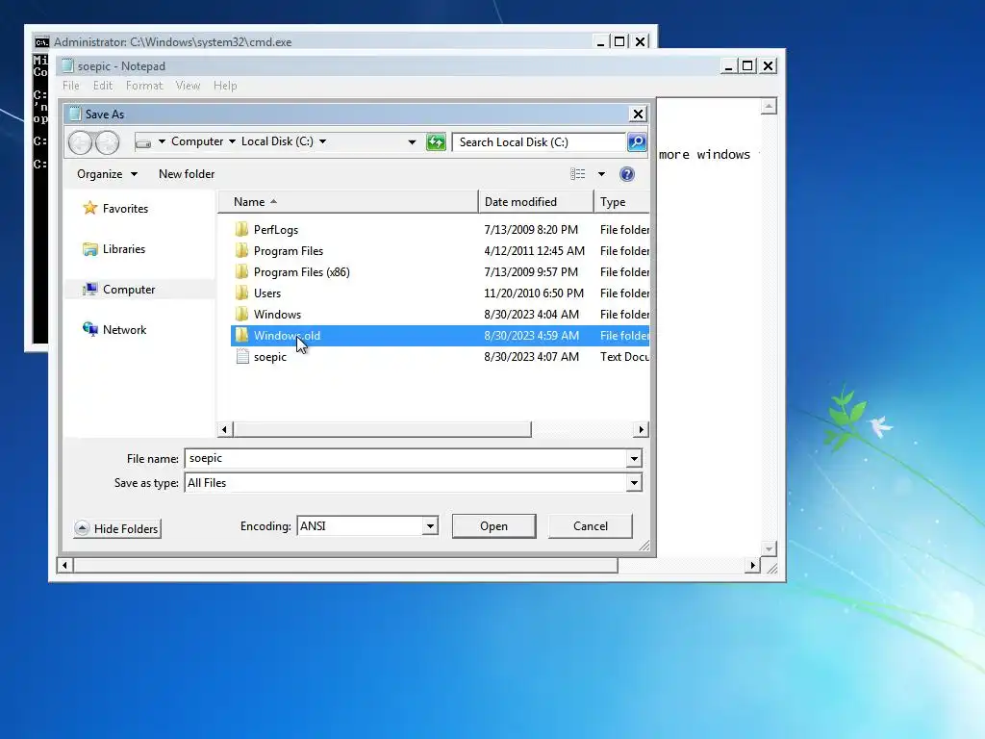This screenshot has width=985, height=739.
Task: Click the drive icon in the address bar
Action: click(x=143, y=142)
